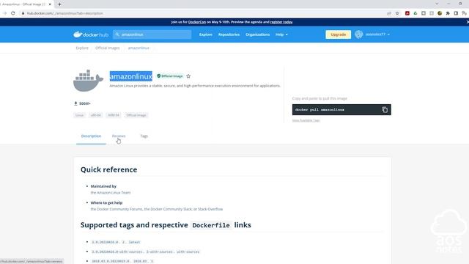This screenshot has width=469, height=264.
Task: Click the x86-64 chip tag
Action: [x=96, y=115]
